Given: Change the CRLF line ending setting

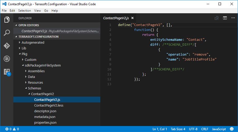Looking at the screenshot, I should point(205,129).
